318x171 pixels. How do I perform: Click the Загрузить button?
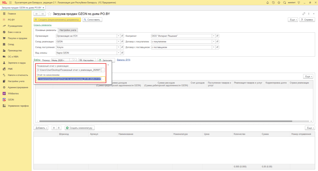(106, 60)
